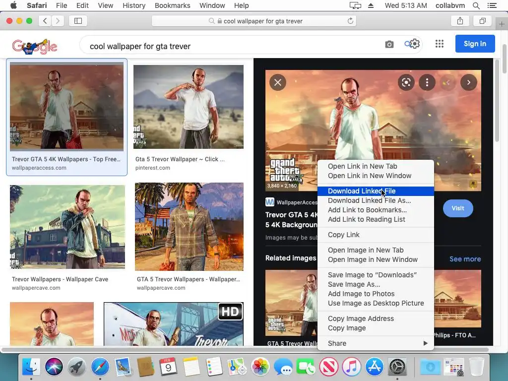Open quick settings gear icon on Google
This screenshot has height=381, width=508.
pos(415,44)
